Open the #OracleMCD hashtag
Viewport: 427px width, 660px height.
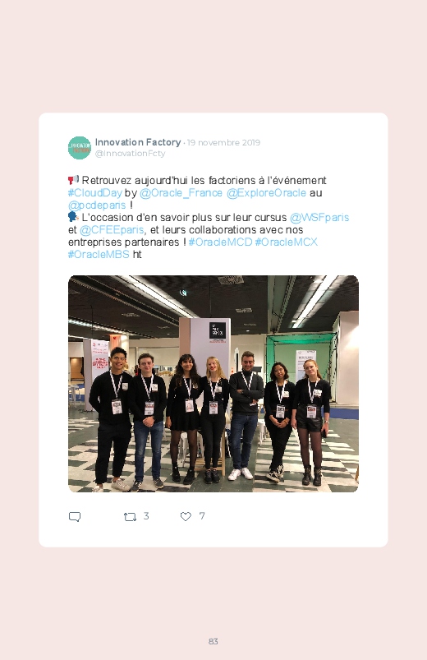220,242
